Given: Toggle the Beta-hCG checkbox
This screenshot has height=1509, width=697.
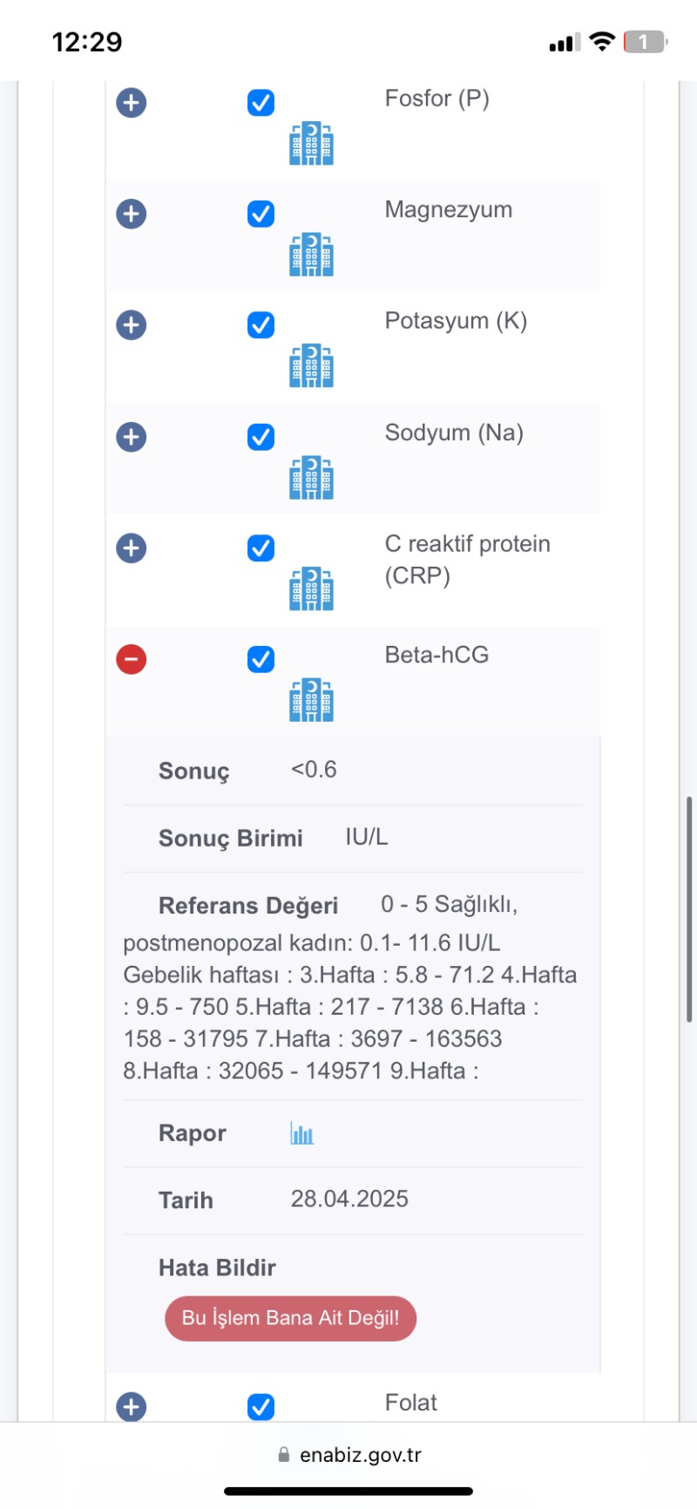Looking at the screenshot, I should 261,659.
